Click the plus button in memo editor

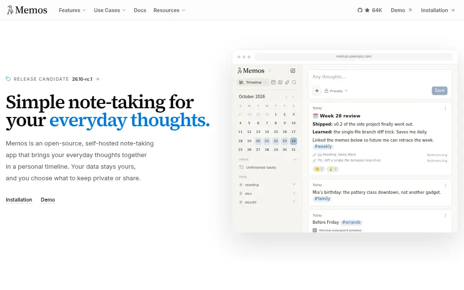click(x=317, y=91)
